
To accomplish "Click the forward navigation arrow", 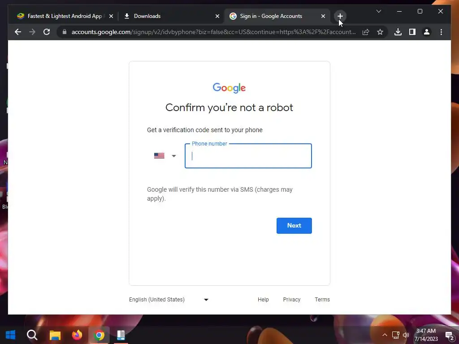I will [x=32, y=32].
